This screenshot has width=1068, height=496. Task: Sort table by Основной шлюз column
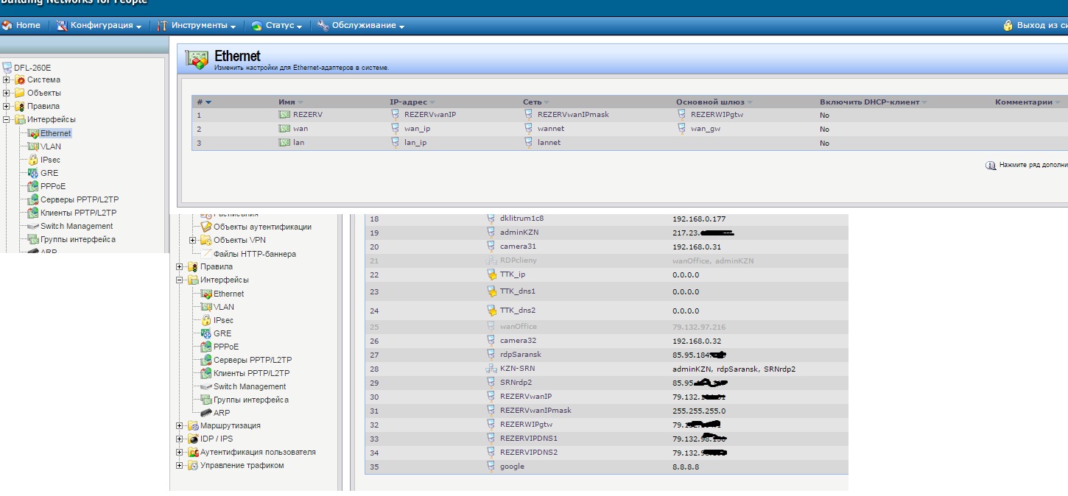click(710, 102)
